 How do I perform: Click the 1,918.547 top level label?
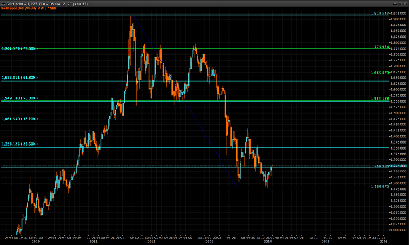tap(380, 13)
